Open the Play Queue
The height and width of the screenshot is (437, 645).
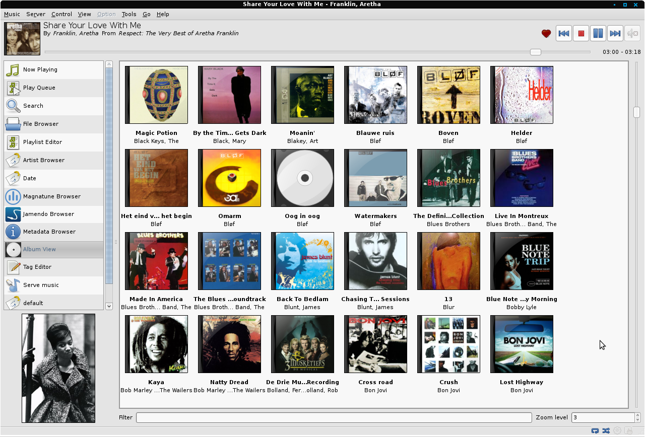53,88
